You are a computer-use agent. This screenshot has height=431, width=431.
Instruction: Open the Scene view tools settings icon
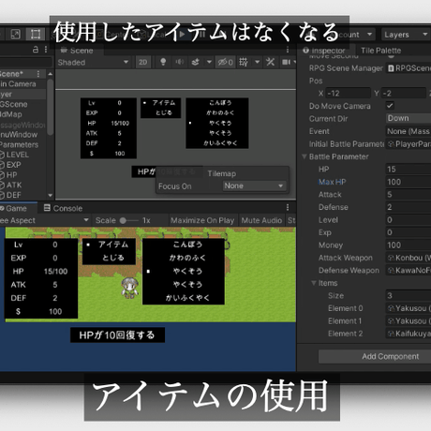coord(270,62)
